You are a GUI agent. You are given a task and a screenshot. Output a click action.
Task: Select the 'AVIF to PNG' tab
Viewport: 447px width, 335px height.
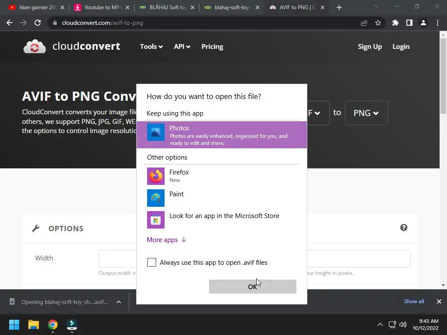(296, 7)
